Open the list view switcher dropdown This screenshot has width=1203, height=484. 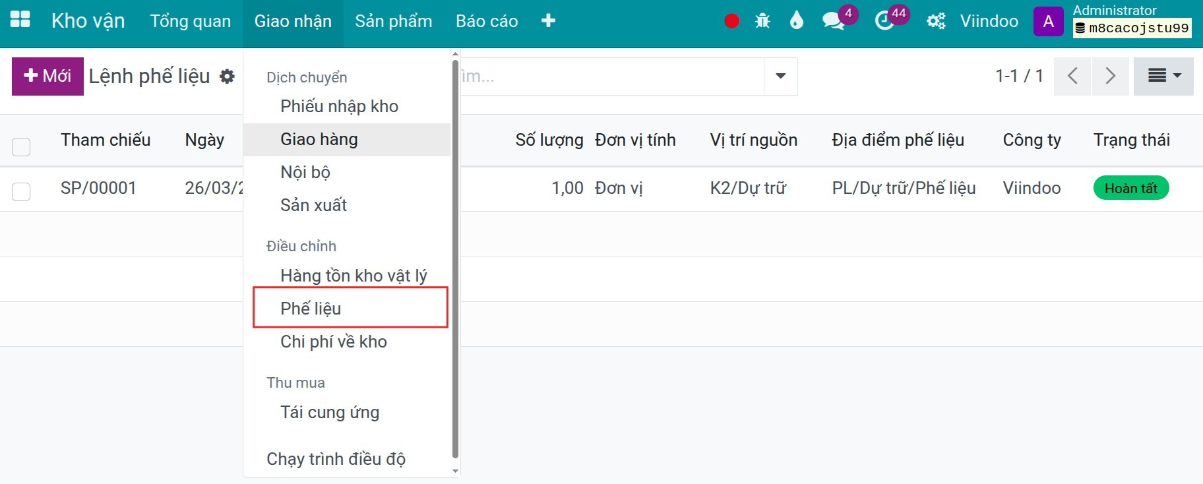[x=1163, y=76]
